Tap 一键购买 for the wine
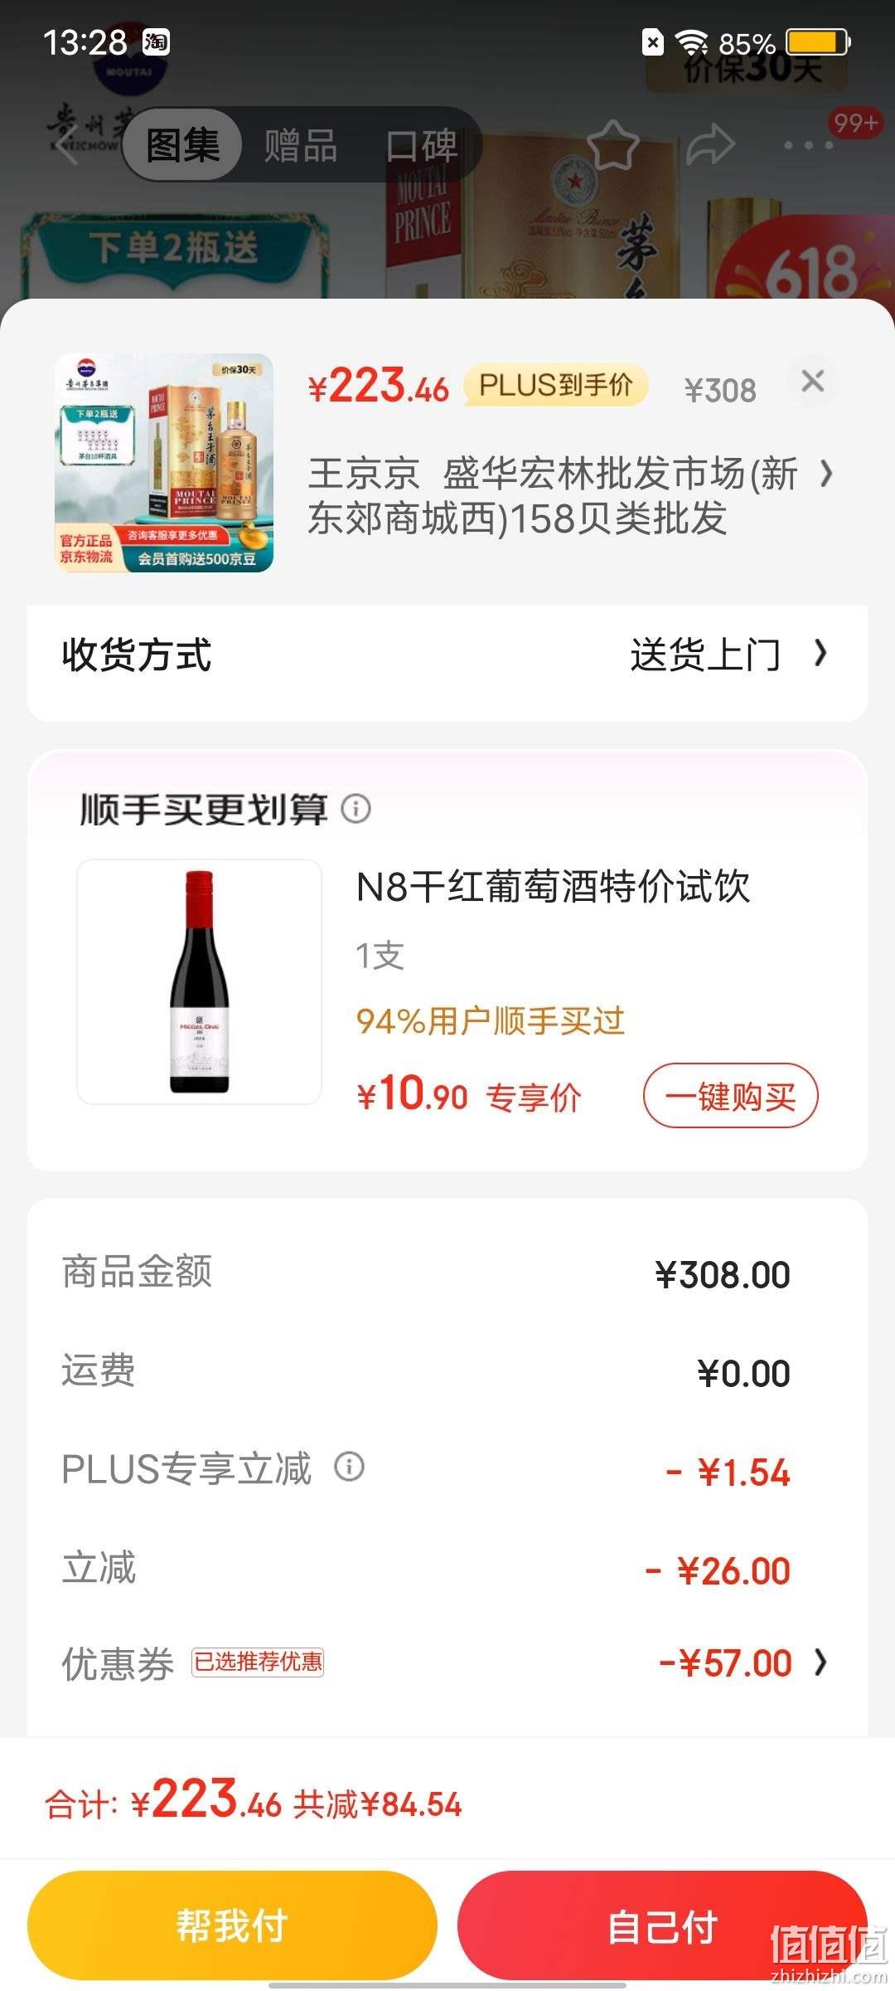895x1991 pixels. 730,1096
